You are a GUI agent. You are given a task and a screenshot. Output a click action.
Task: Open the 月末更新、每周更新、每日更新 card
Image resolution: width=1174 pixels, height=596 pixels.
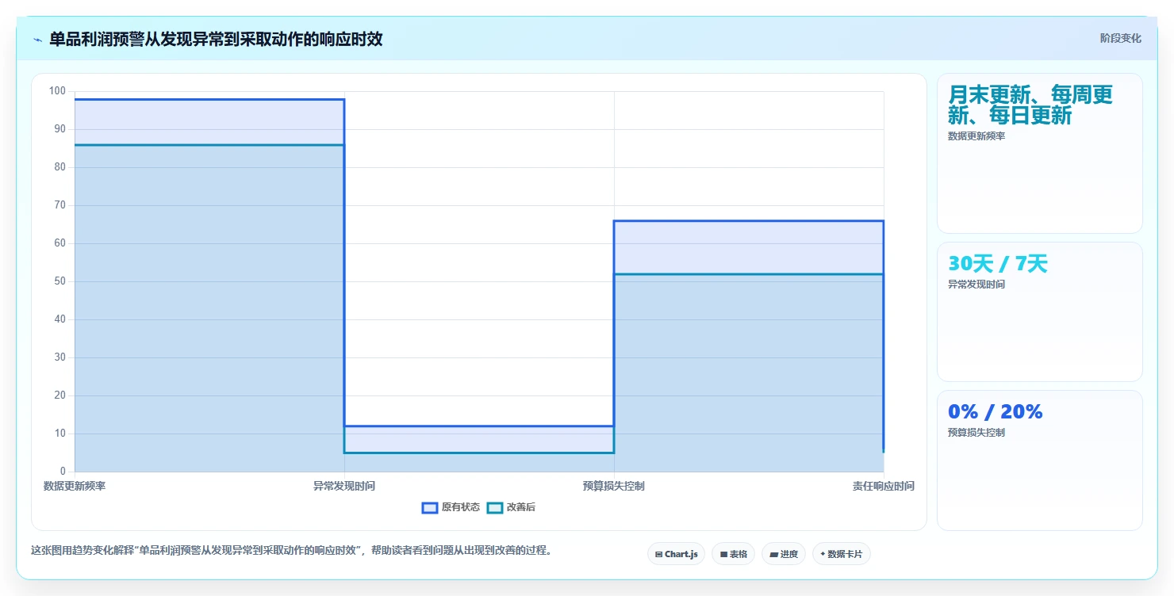[1039, 153]
